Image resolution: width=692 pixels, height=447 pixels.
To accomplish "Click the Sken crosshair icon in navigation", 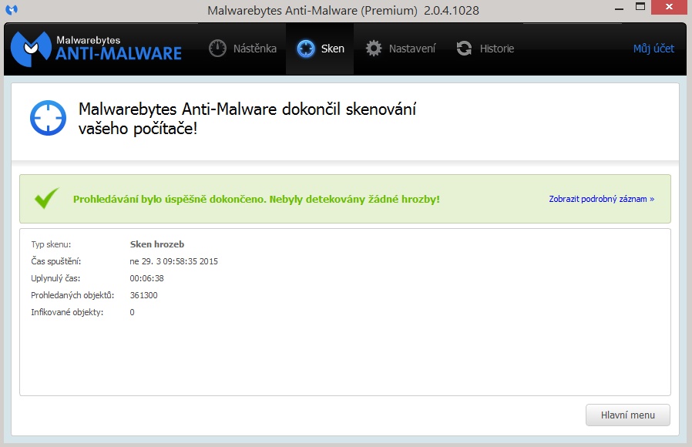I will (306, 49).
